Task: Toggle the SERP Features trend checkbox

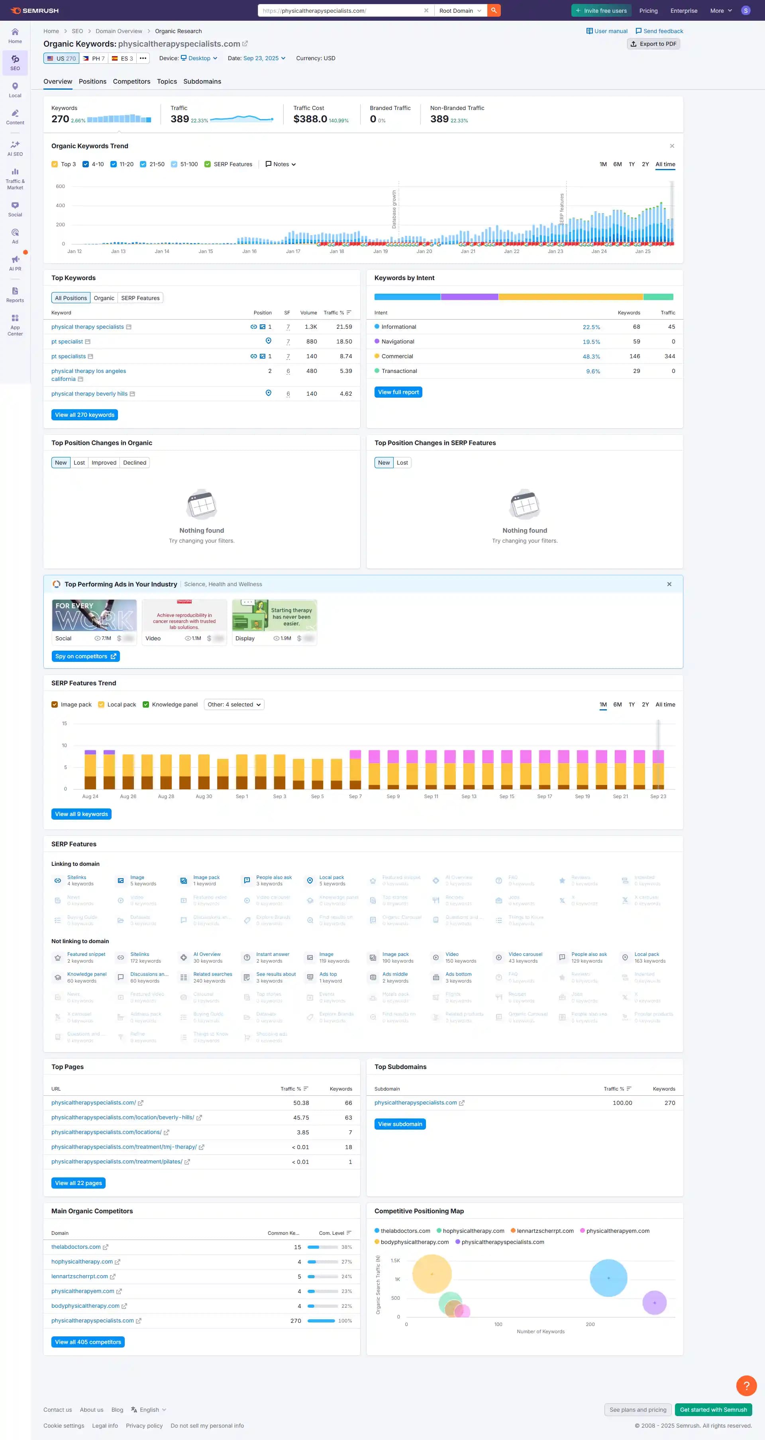Action: [208, 164]
